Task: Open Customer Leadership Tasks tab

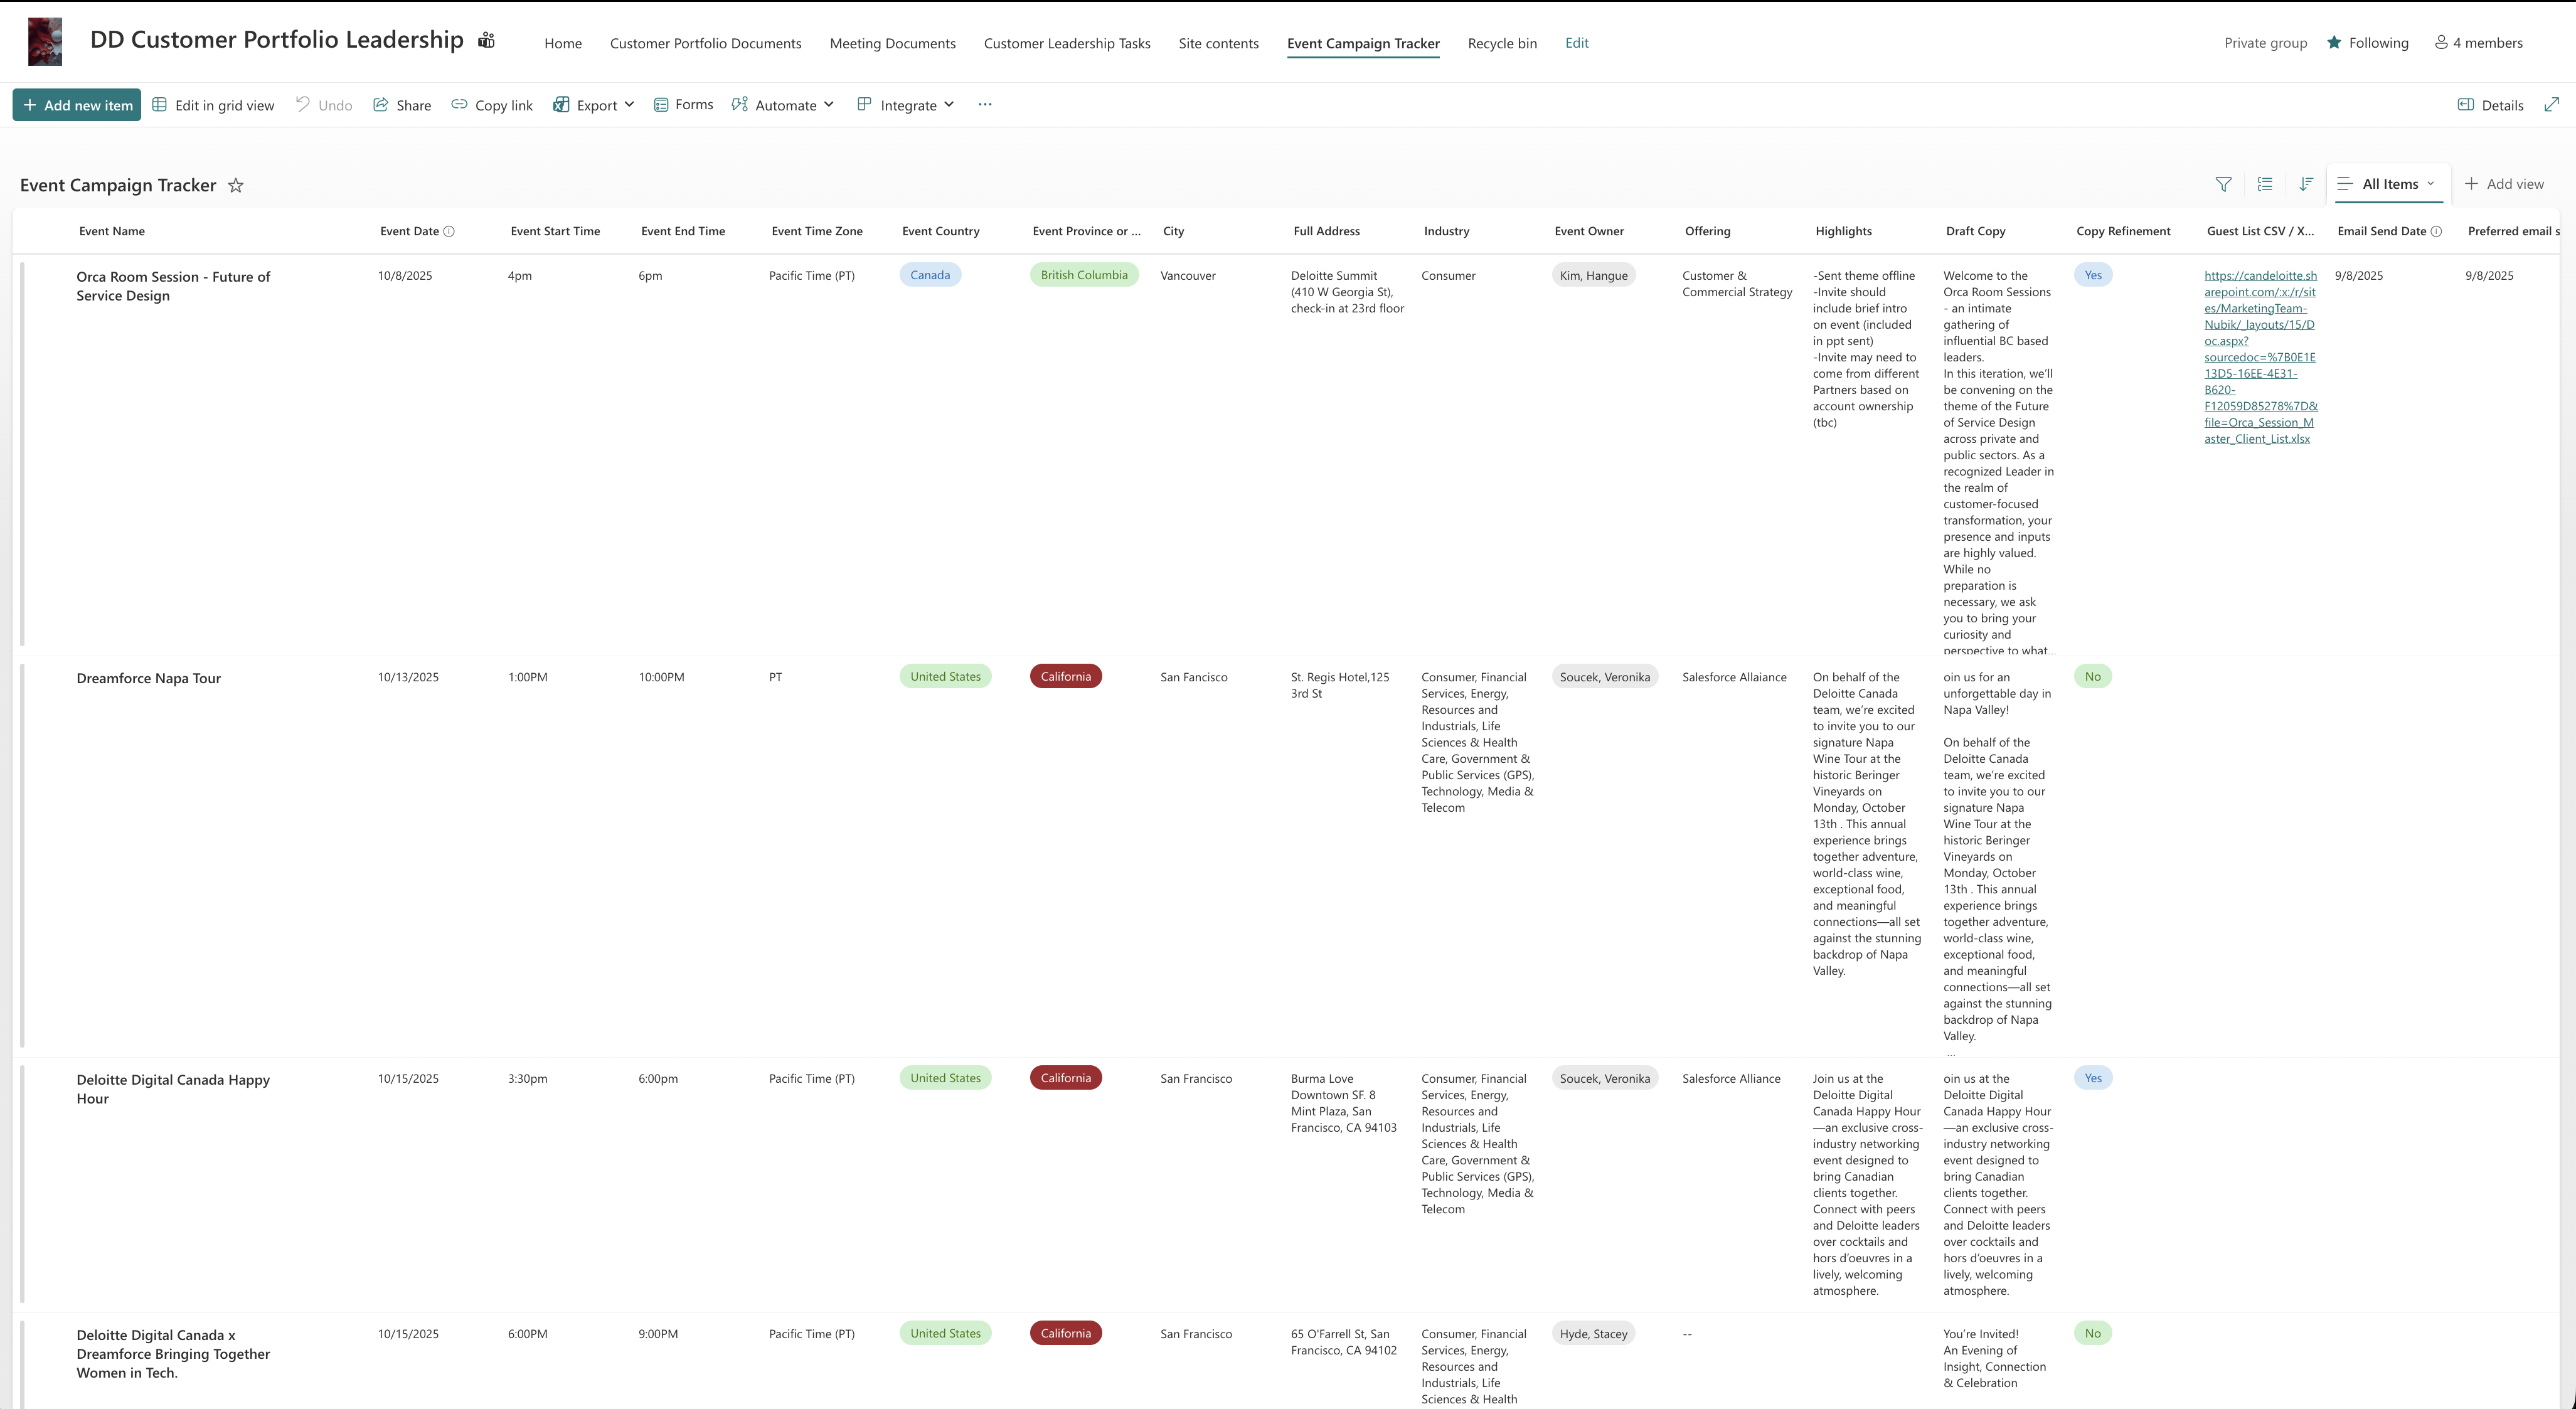Action: tap(1067, 43)
